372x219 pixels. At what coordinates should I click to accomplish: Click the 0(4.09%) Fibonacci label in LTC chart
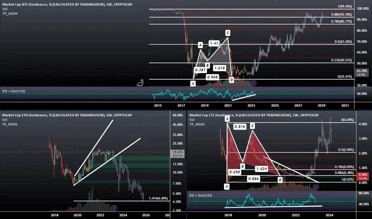(x=348, y=120)
